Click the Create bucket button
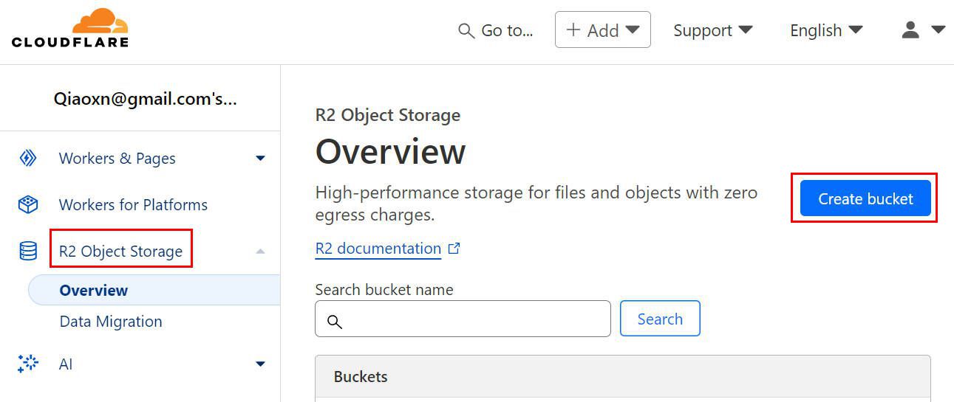The height and width of the screenshot is (402, 954). tap(865, 198)
